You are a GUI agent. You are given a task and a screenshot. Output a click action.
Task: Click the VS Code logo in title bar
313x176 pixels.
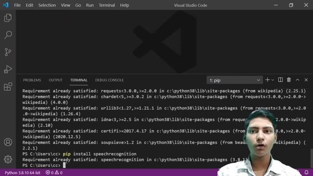[x=5, y=5]
